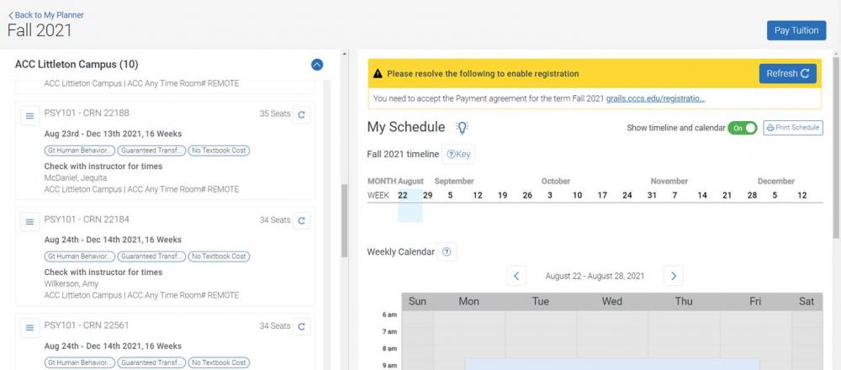Screen dimensions: 841x370
Task: Select week 28 in November timeline
Action: tap(753, 195)
